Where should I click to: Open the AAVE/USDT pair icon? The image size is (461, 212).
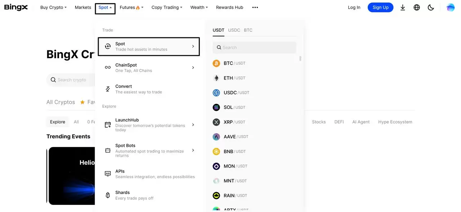[x=216, y=137]
